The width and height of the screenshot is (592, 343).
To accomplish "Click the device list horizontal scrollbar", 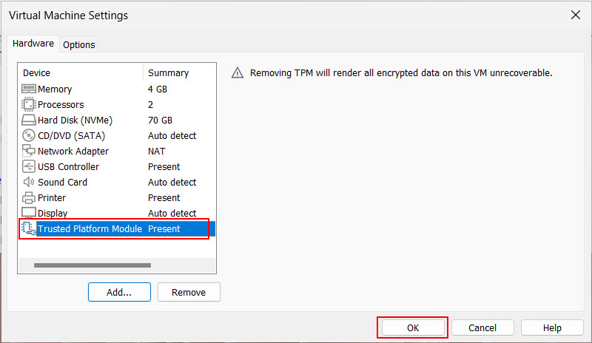I will coord(92,265).
